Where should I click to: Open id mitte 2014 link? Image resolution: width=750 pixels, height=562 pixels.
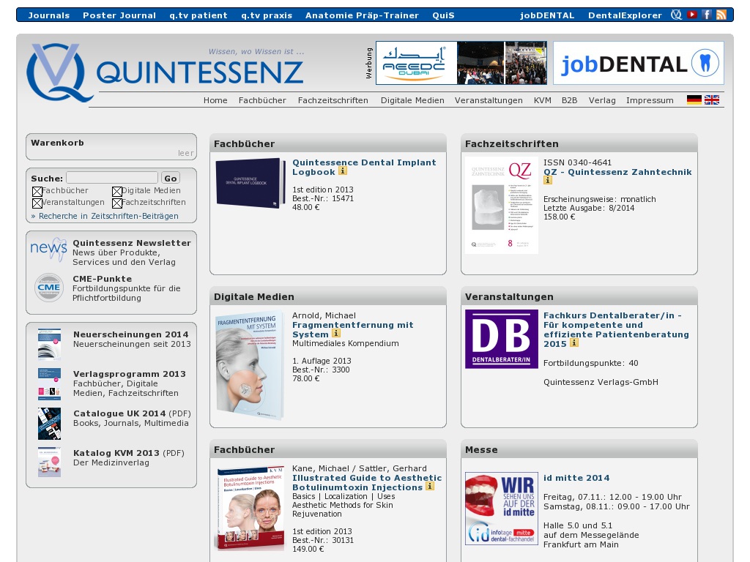[576, 478]
